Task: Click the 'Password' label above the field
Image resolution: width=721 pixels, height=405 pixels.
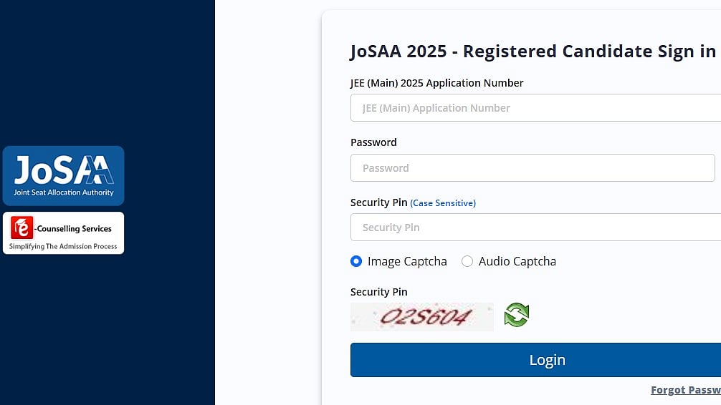Action: pos(373,142)
